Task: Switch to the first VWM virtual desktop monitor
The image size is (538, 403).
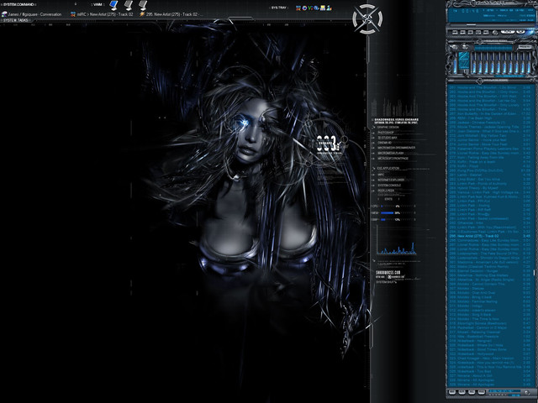Action: point(113,5)
